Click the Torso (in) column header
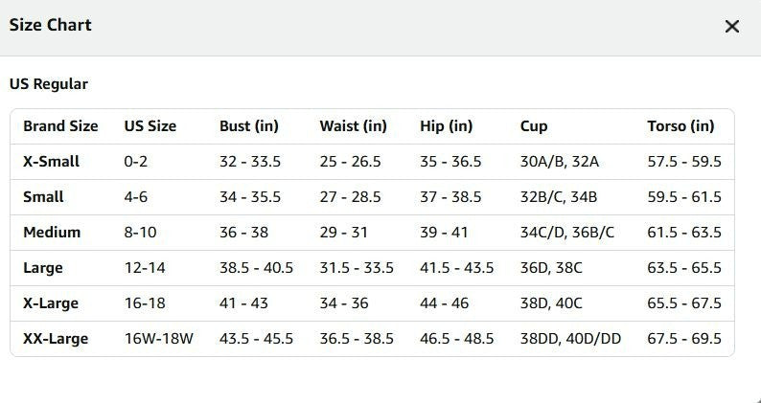The image size is (761, 403). pyautogui.click(x=680, y=126)
